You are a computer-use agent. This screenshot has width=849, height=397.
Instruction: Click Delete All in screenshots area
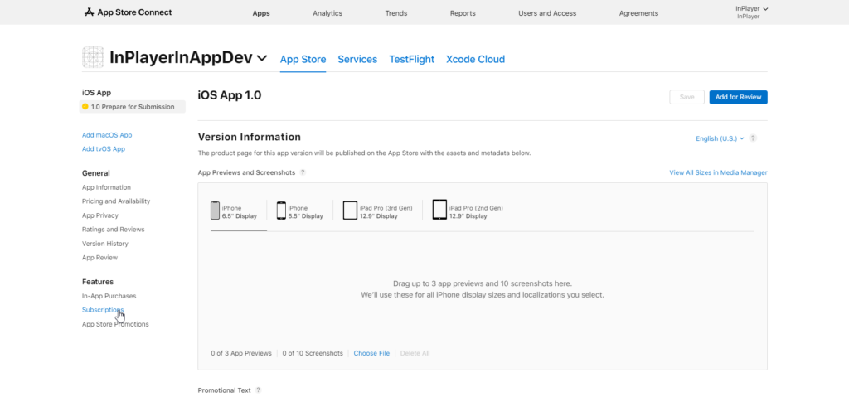(415, 353)
